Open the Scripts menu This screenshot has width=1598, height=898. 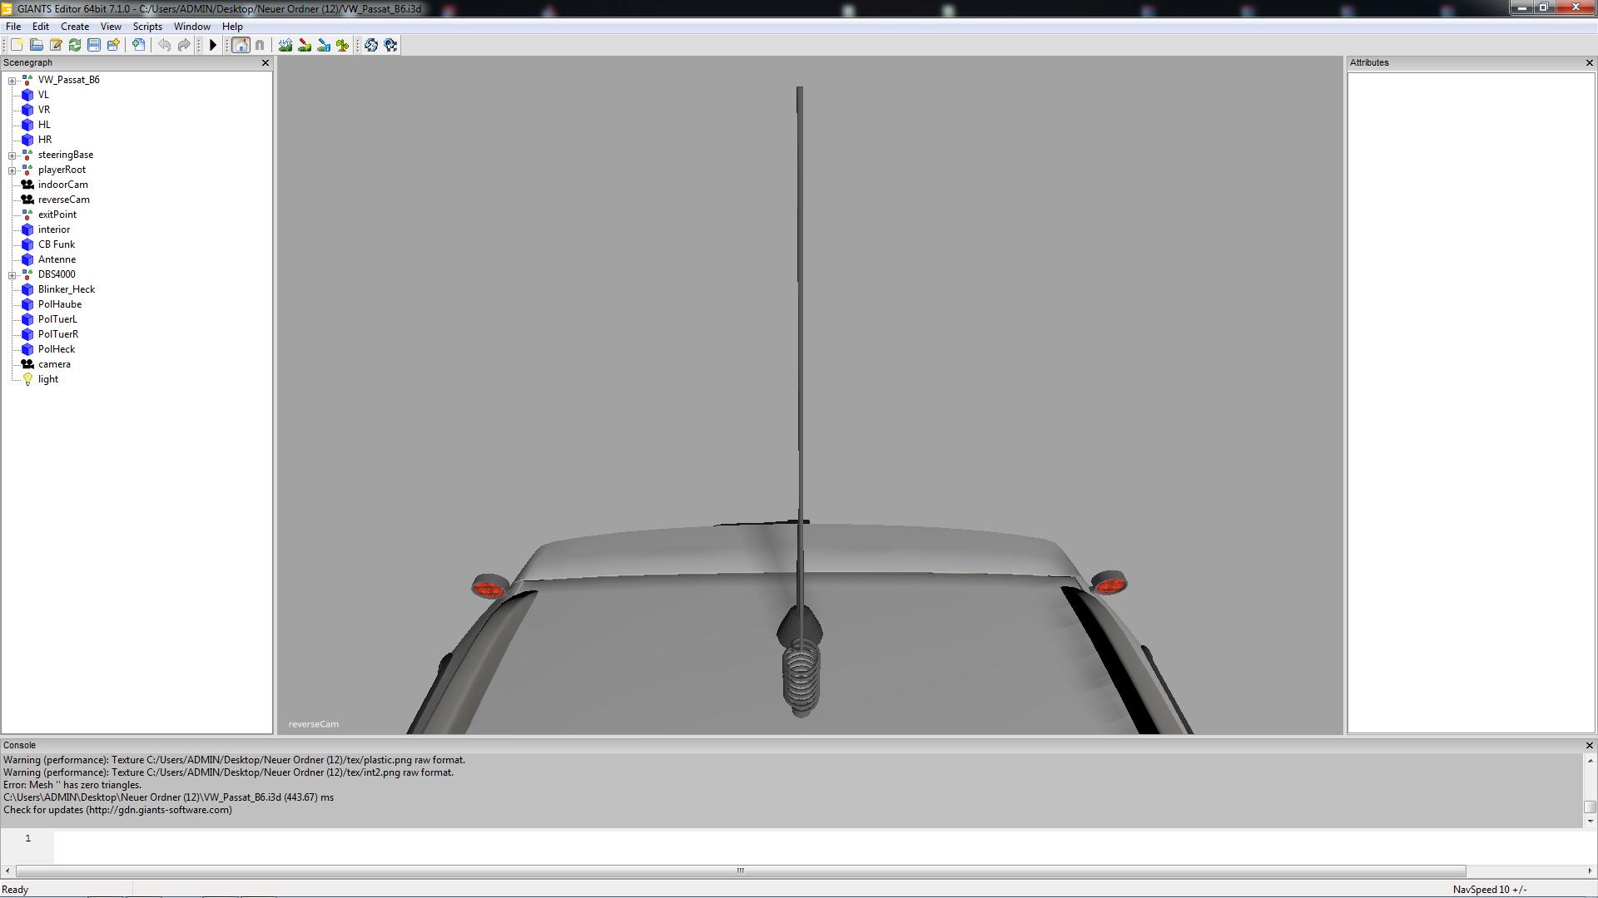(147, 27)
